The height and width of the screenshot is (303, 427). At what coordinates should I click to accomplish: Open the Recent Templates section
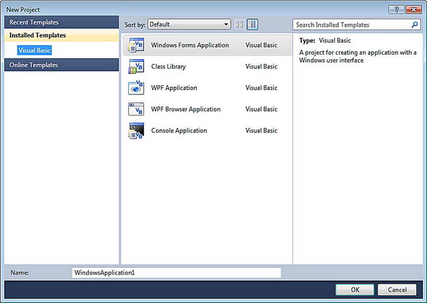(x=61, y=22)
